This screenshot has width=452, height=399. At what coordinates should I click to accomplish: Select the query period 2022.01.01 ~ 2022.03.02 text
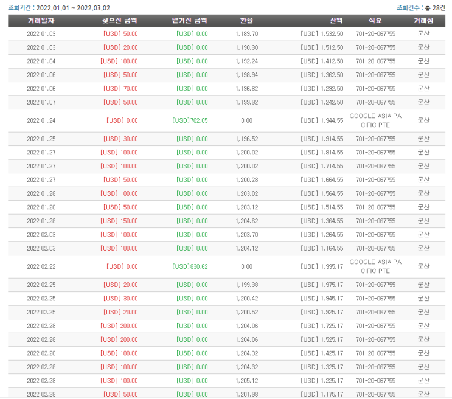pyautogui.click(x=73, y=8)
